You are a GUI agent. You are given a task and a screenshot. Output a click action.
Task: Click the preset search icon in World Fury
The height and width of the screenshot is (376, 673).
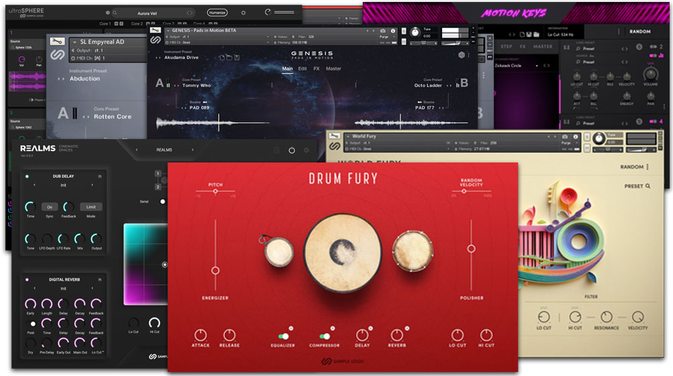coord(647,186)
